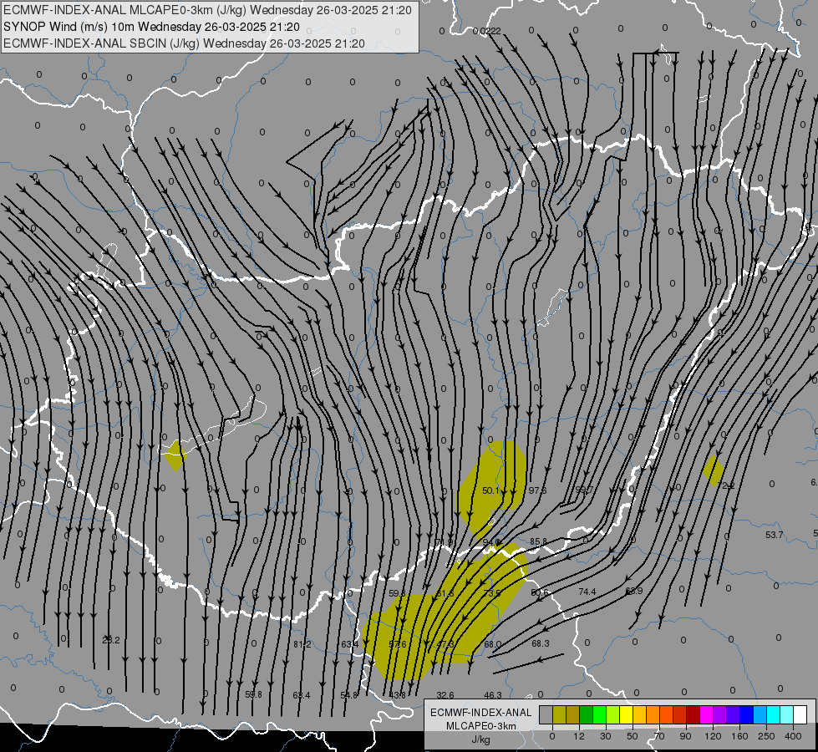Select the 0.0222 value near top
Screen dimensions: 818x752
tap(487, 31)
